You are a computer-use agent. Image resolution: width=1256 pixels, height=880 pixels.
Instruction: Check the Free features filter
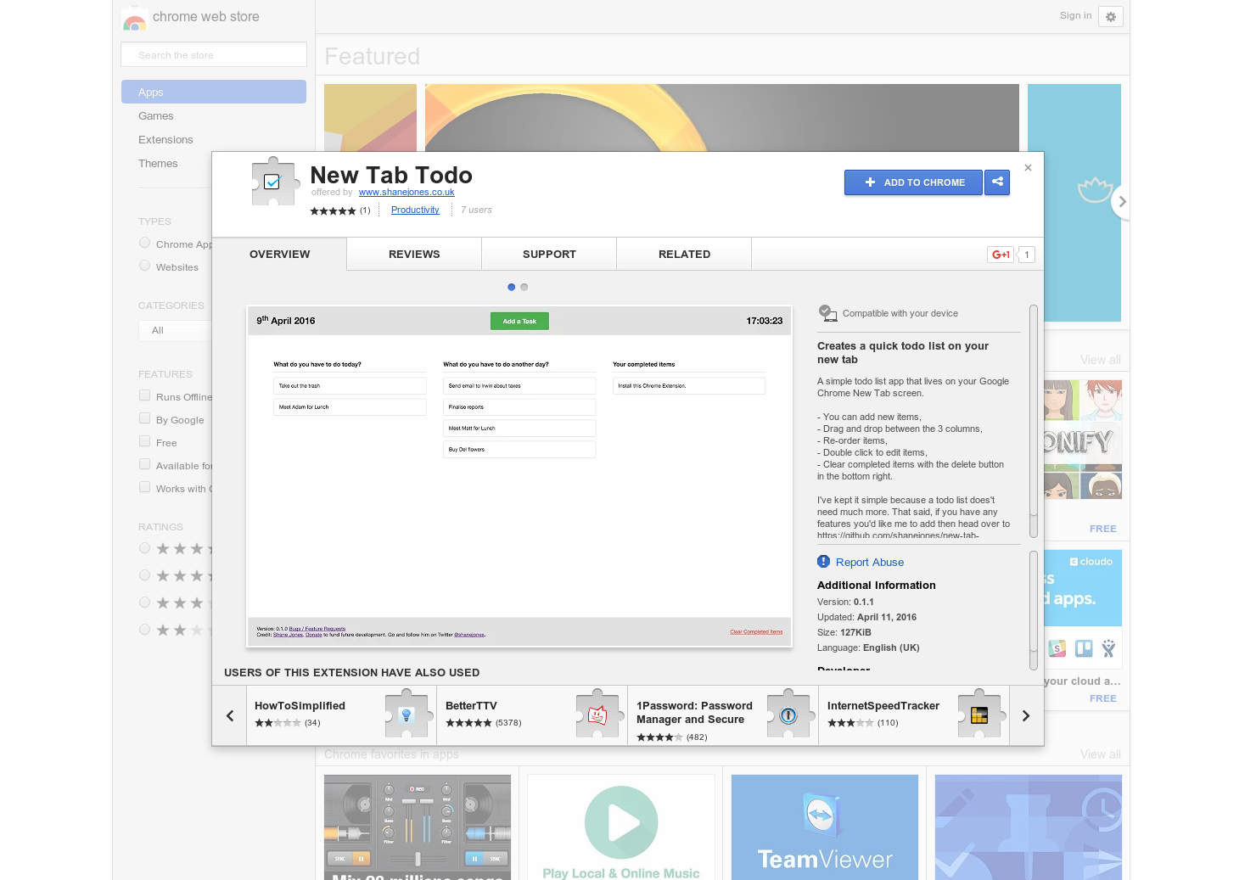pos(144,440)
